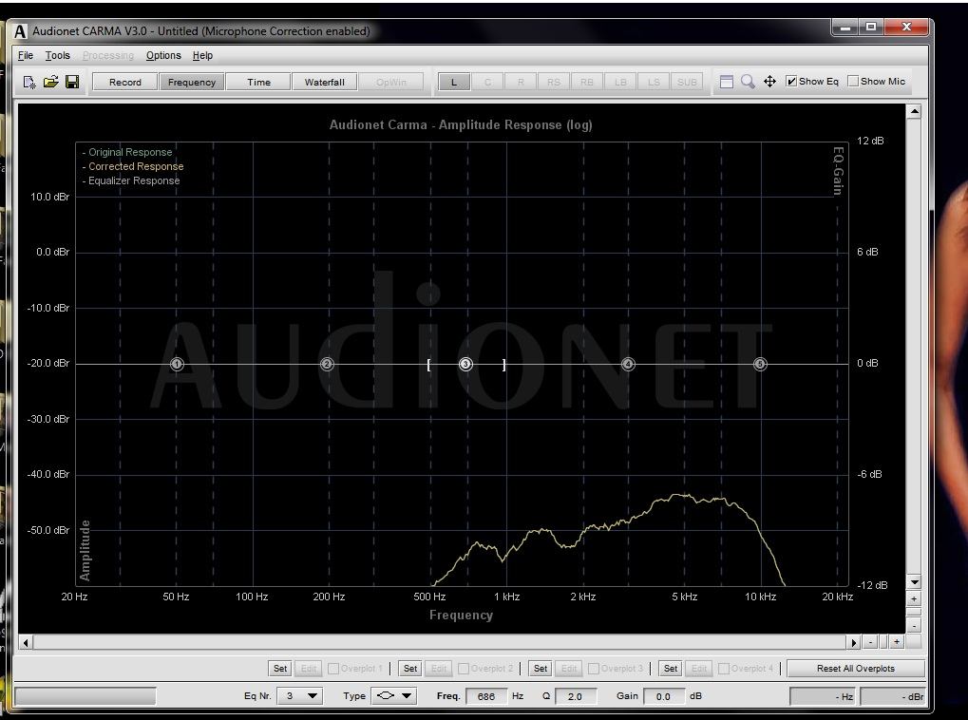968x720 pixels.
Task: Select the four-arrow pan tool
Action: [x=769, y=82]
